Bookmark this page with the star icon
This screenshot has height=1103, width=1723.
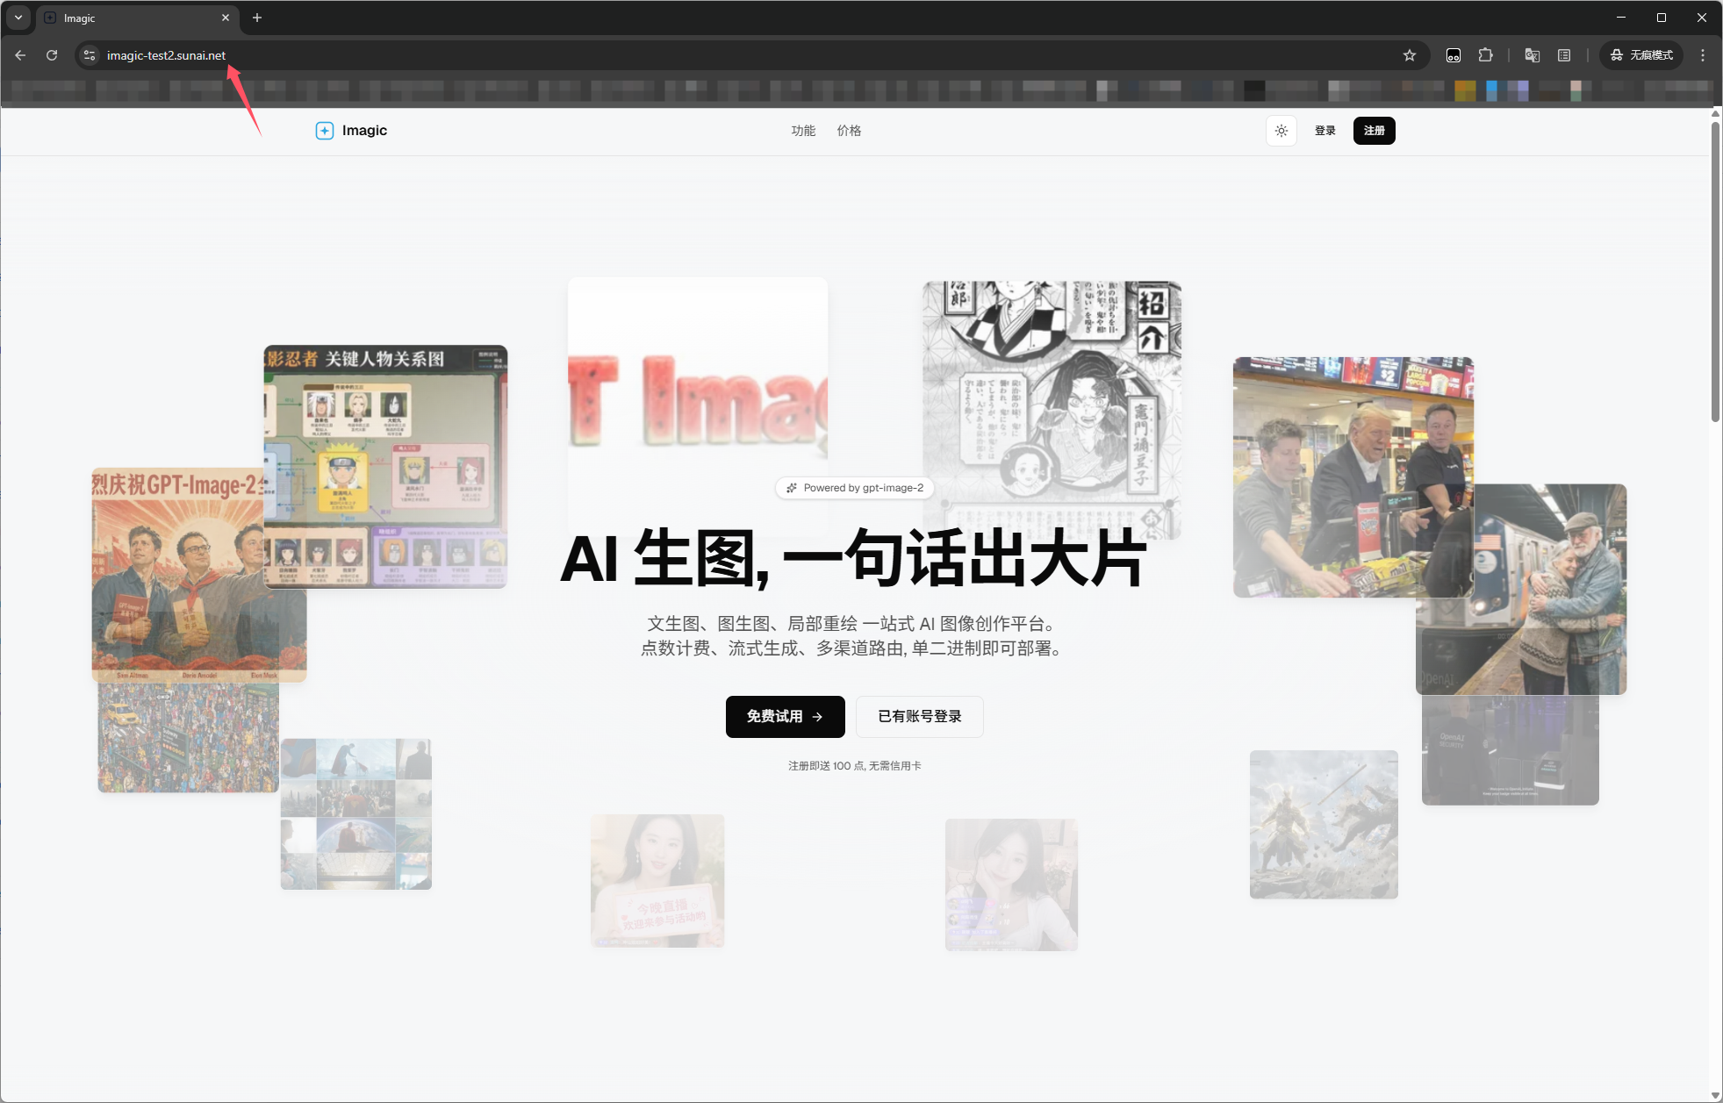pyautogui.click(x=1410, y=55)
